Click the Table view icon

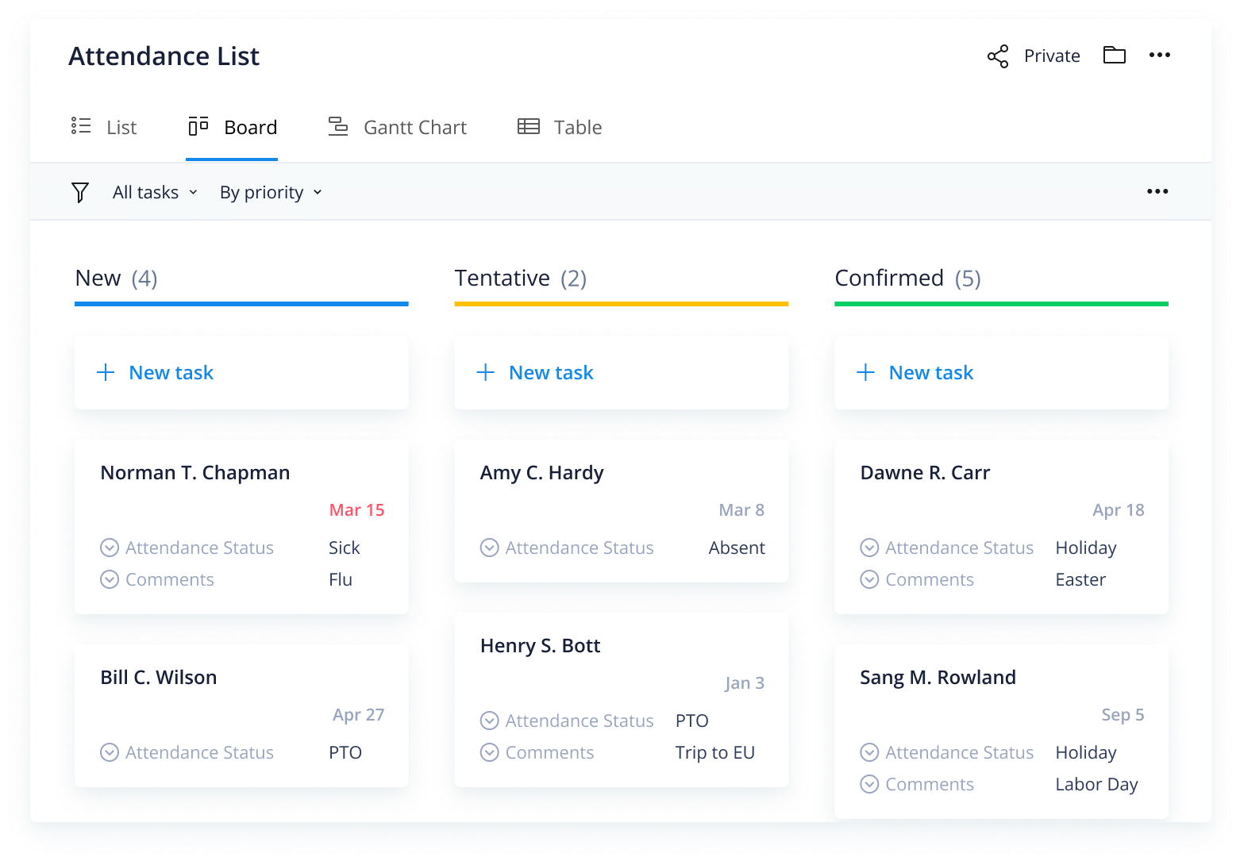[529, 126]
